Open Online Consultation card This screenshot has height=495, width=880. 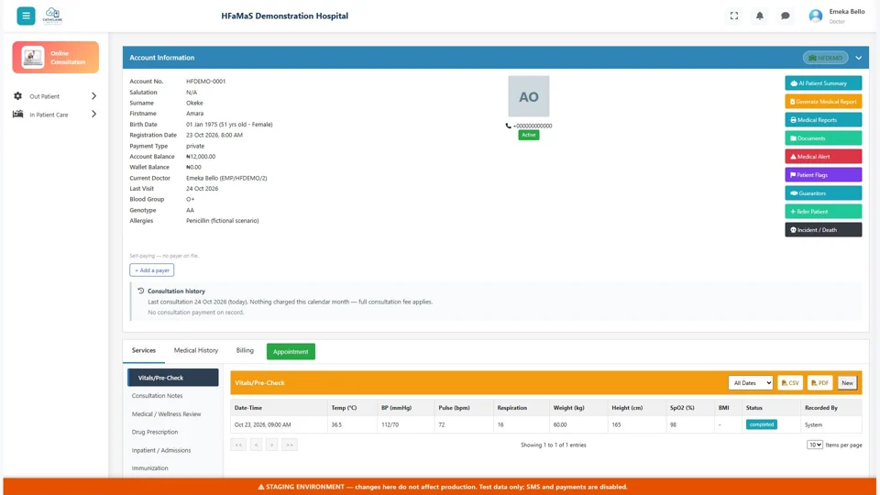pyautogui.click(x=56, y=57)
